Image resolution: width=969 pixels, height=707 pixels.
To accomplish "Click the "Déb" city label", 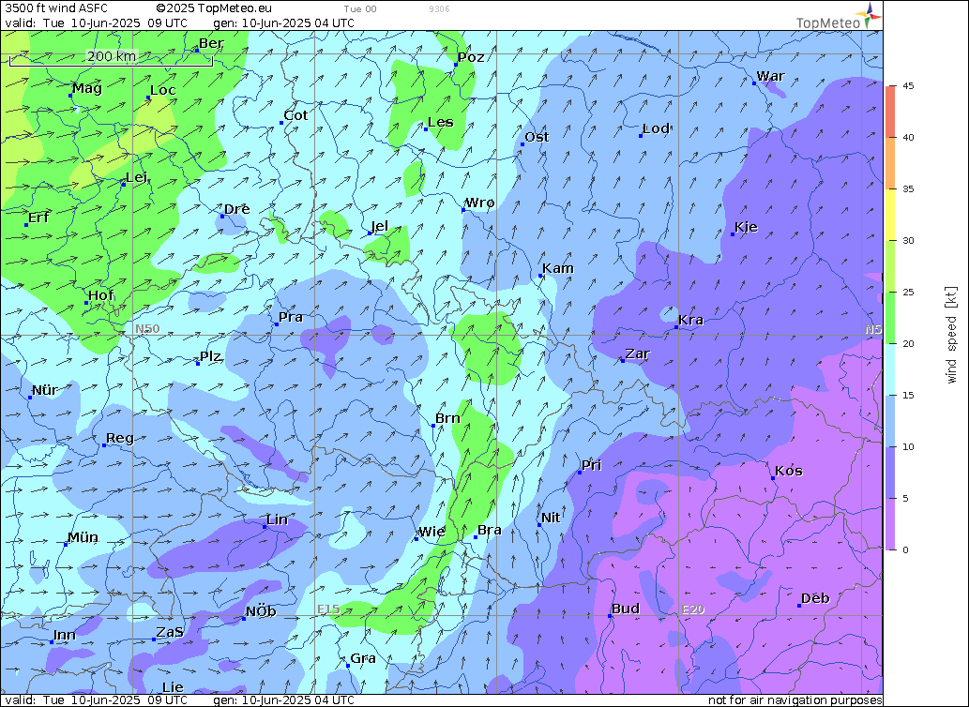I will tap(815, 598).
